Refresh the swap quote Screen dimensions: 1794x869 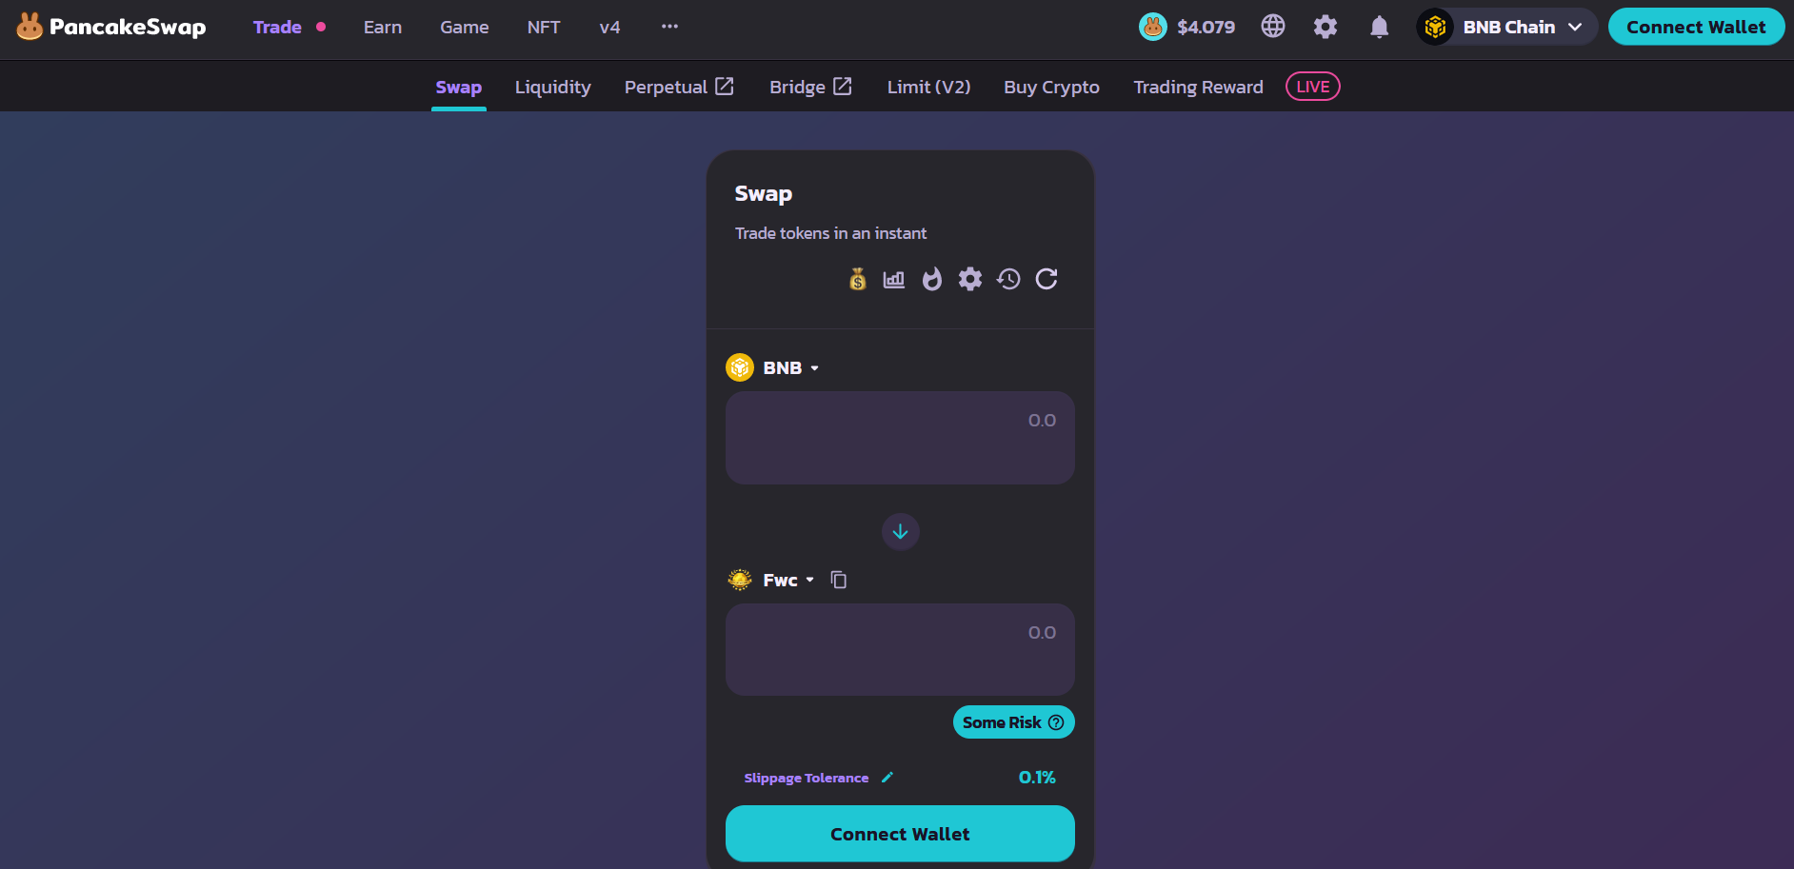coord(1046,279)
